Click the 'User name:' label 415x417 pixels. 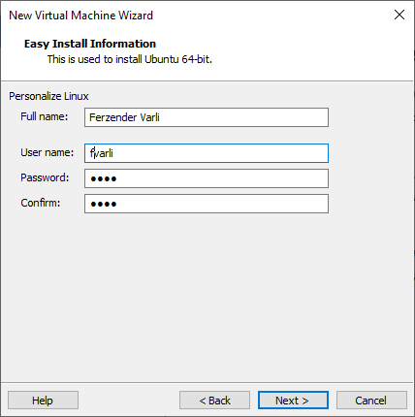48,152
